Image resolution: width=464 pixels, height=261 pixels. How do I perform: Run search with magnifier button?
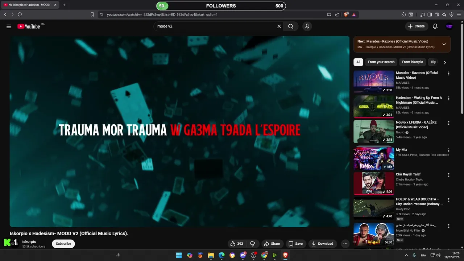(x=291, y=26)
